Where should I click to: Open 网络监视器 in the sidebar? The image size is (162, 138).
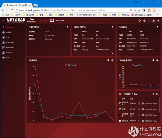[8, 47]
